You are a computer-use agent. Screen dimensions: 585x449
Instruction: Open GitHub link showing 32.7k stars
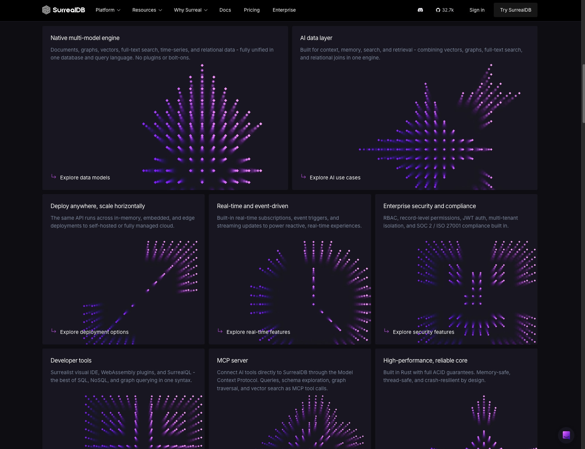point(445,10)
